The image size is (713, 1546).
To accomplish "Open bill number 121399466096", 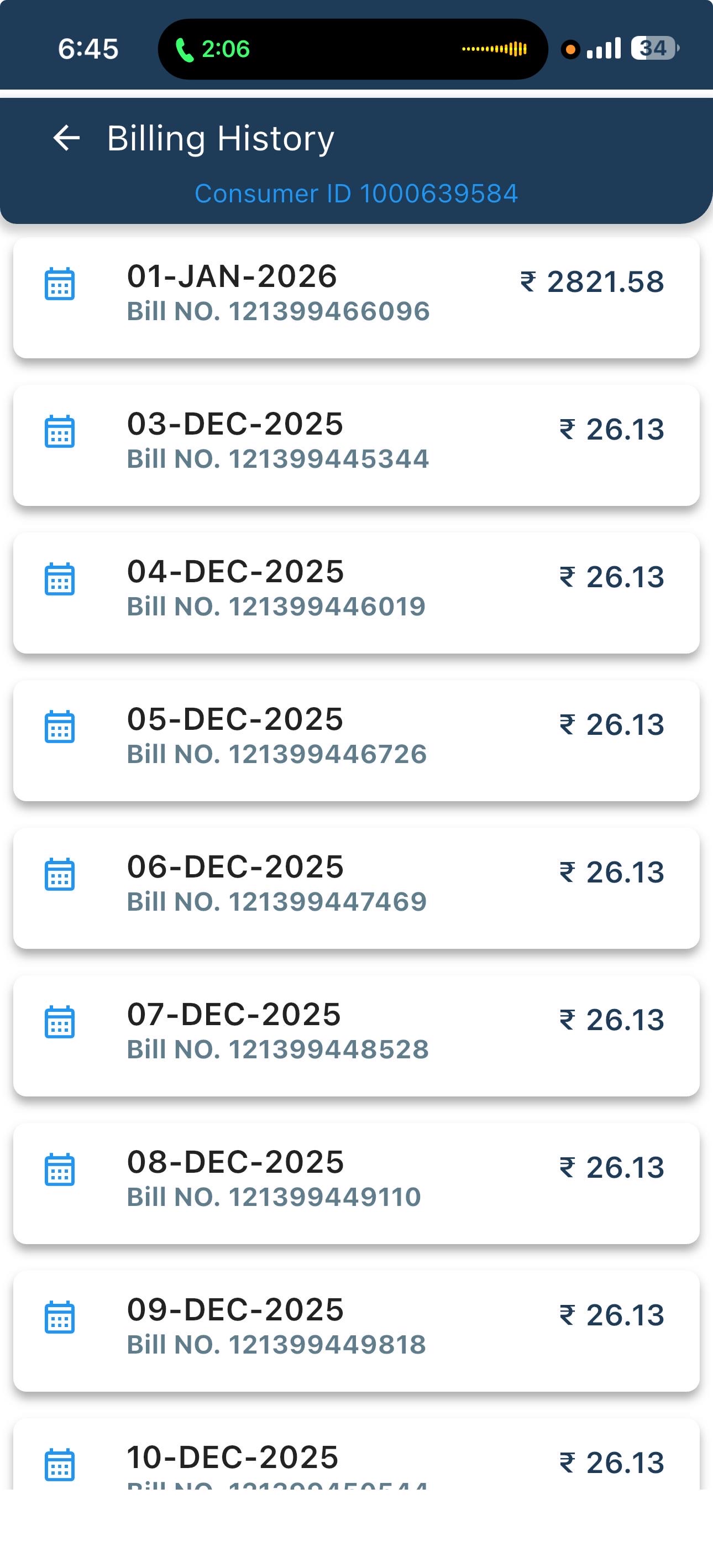I will pyautogui.click(x=278, y=311).
